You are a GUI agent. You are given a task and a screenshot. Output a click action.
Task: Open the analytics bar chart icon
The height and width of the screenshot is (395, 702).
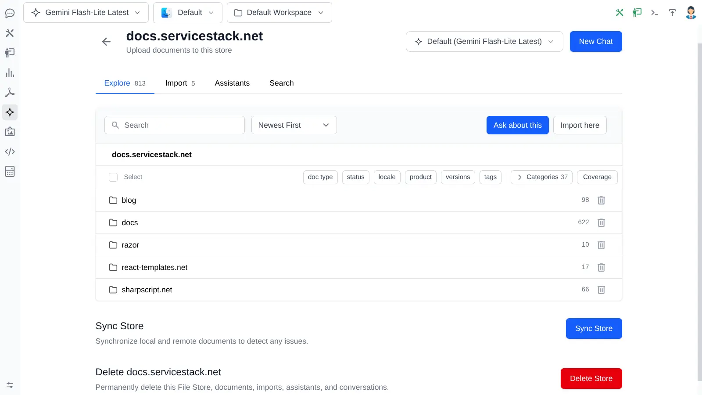click(10, 73)
